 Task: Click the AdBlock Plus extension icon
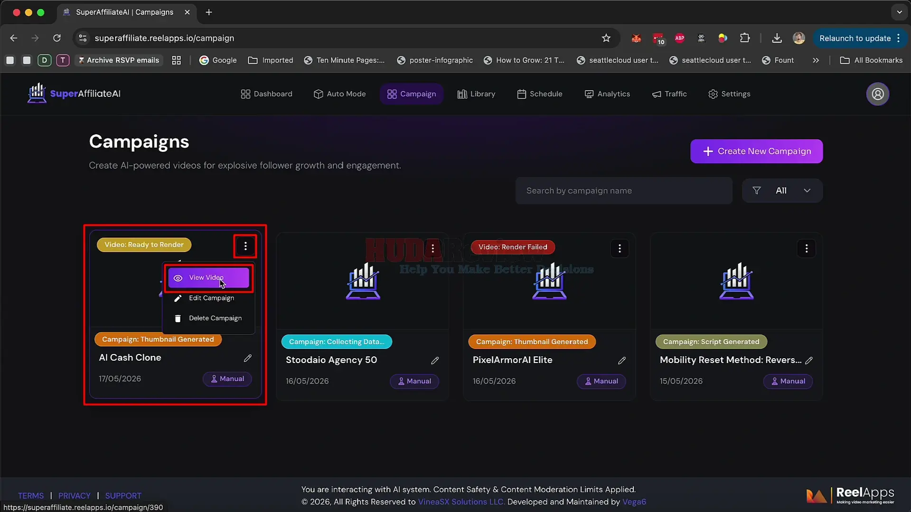tap(680, 38)
